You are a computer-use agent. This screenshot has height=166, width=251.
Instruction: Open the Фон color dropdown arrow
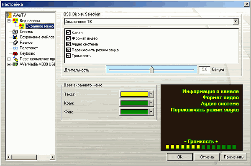(x=151, y=112)
